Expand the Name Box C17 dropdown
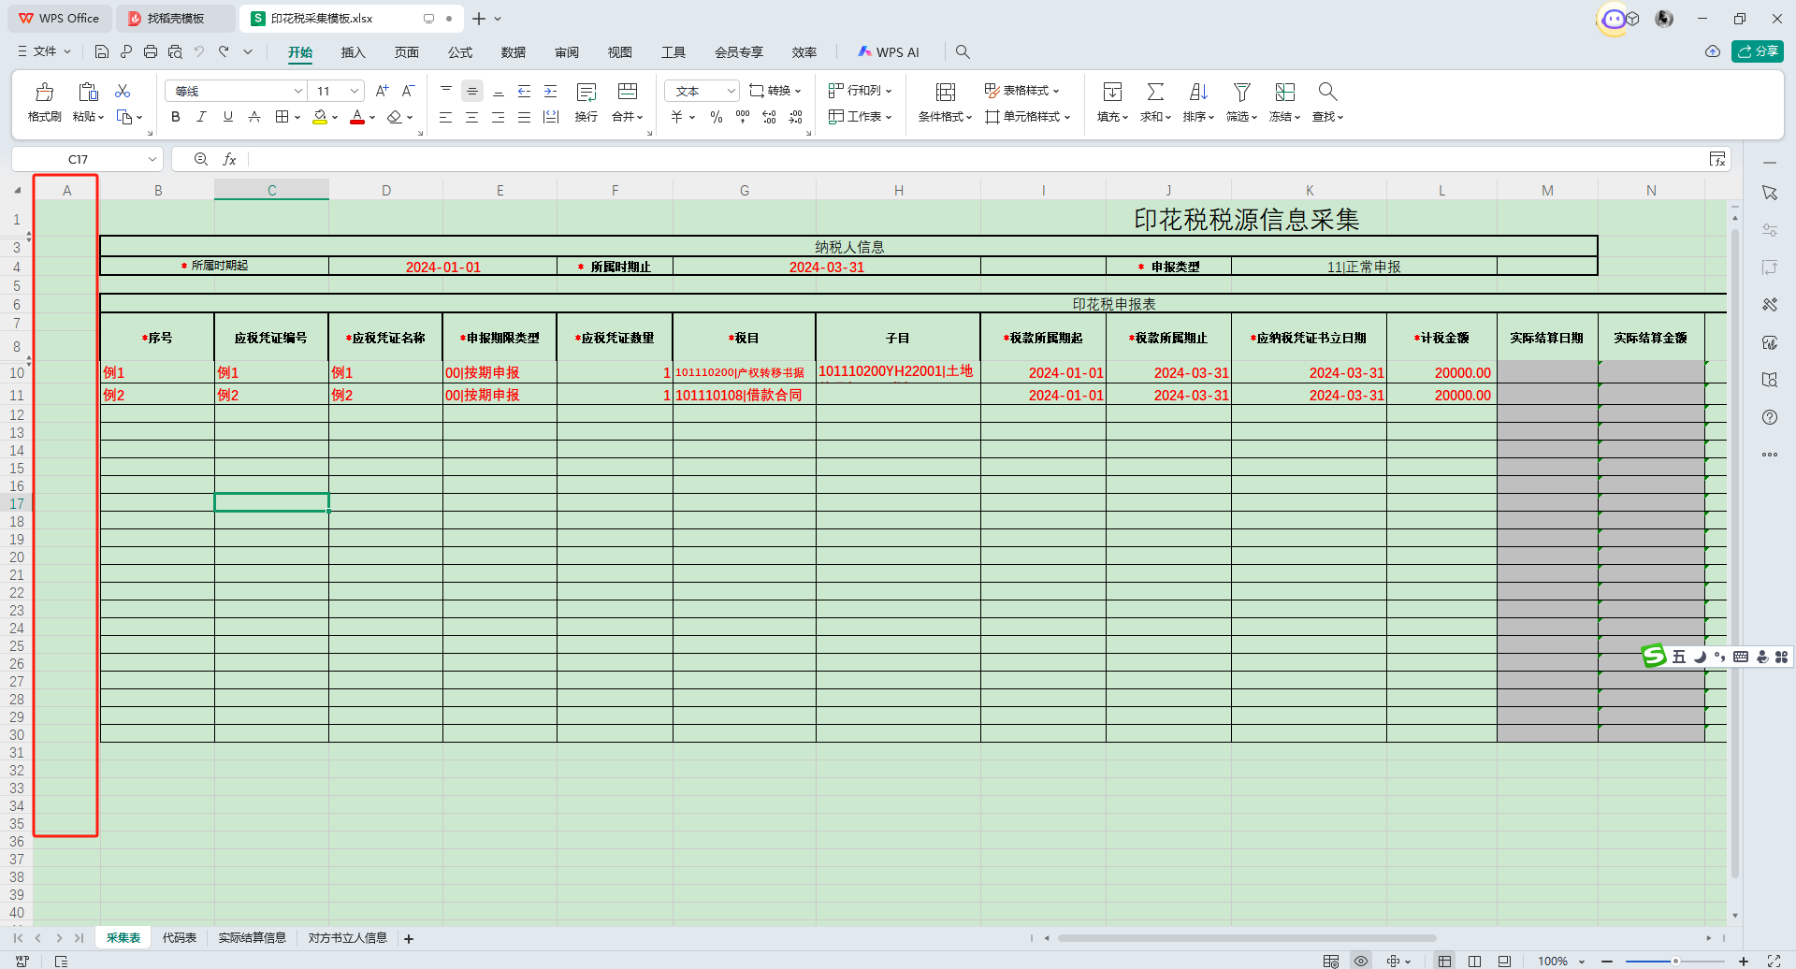The width and height of the screenshot is (1796, 969). (x=152, y=159)
